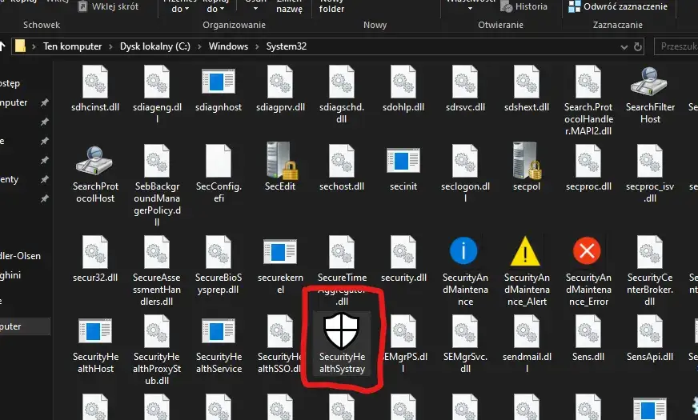The height and width of the screenshot is (420, 698).
Task: Select SEMgrPS.dll file
Action: pyautogui.click(x=403, y=343)
